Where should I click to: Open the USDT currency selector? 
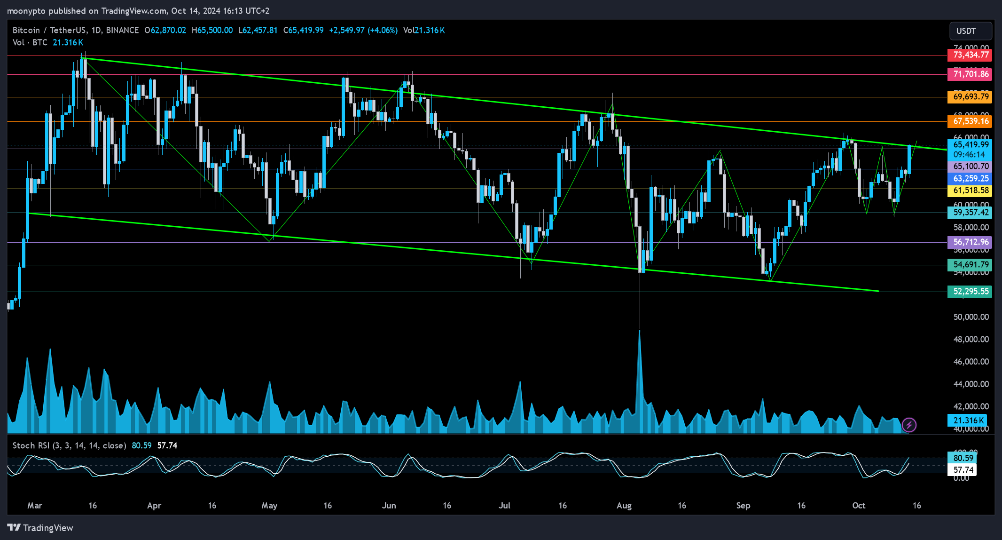point(971,31)
